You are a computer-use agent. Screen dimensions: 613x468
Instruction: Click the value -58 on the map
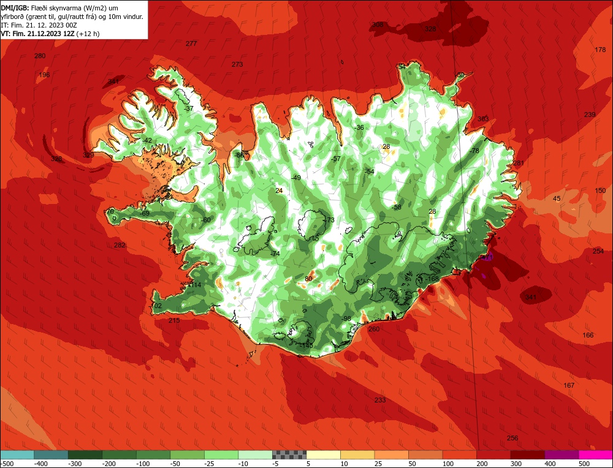point(397,207)
